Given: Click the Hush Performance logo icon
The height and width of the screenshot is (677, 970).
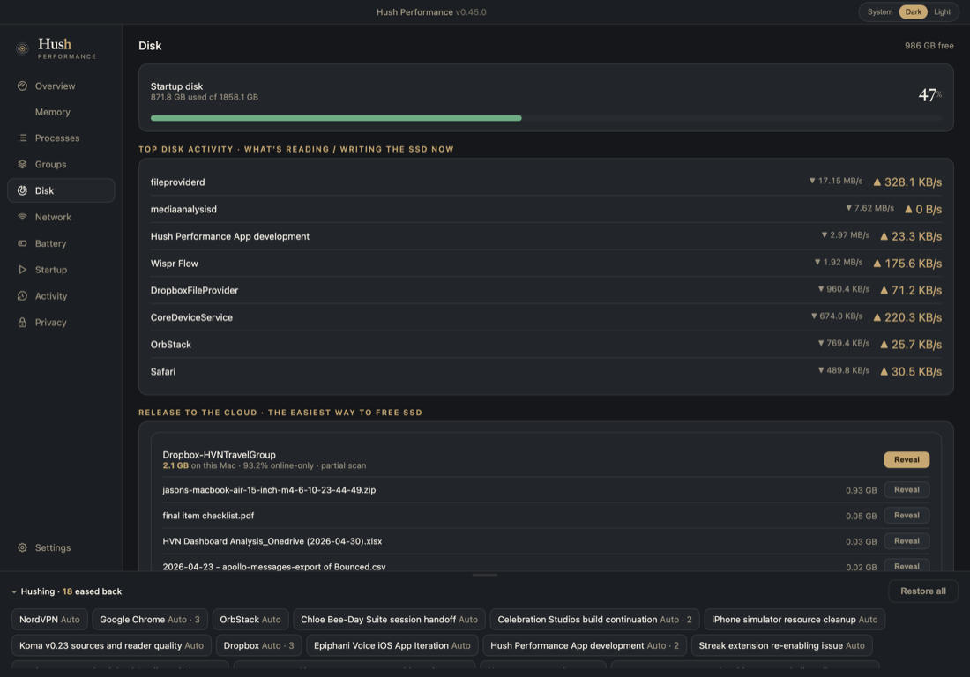Looking at the screenshot, I should coord(22,48).
